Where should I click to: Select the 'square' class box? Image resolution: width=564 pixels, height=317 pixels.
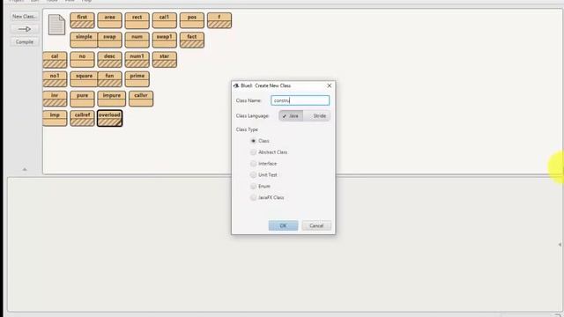[84, 79]
